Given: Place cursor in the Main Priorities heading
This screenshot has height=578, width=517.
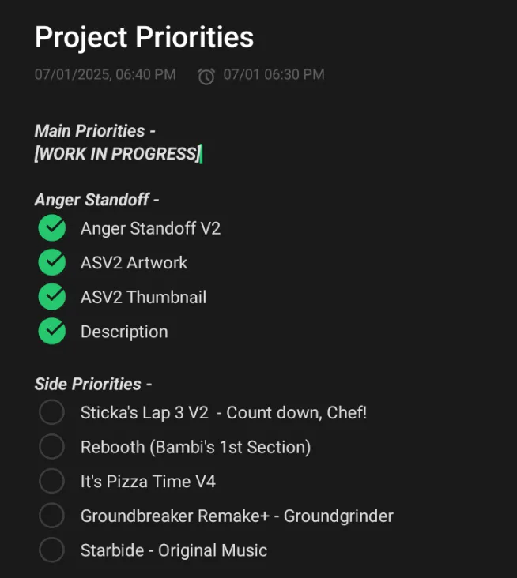Looking at the screenshot, I should point(95,131).
